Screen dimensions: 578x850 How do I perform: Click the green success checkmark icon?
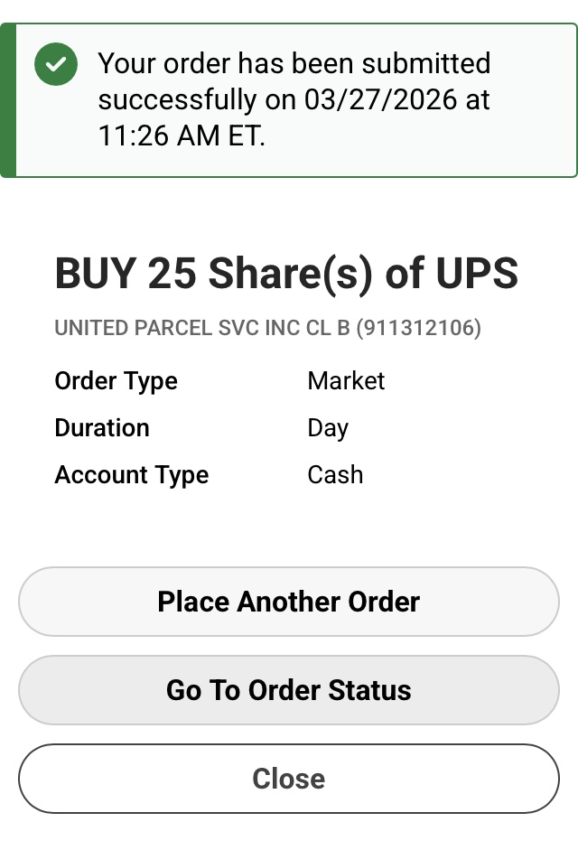point(56,64)
